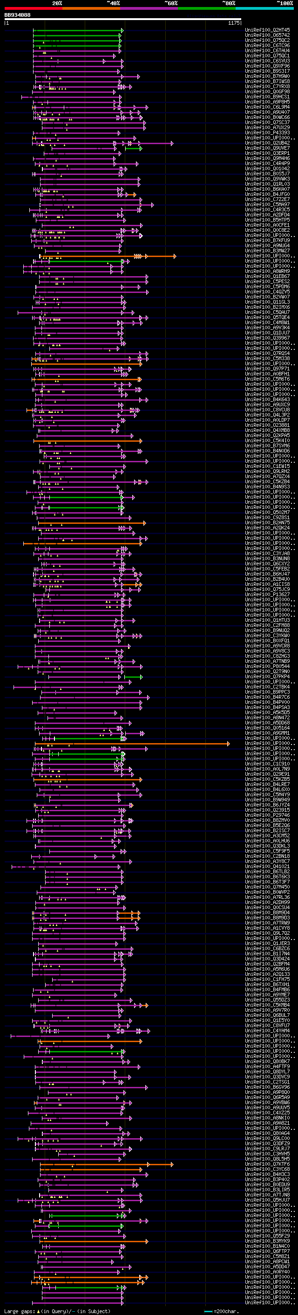Select UniRef100_Q9M4H6 label
Image resolution: width=298 pixels, height=1315 pixels.
coord(267,159)
